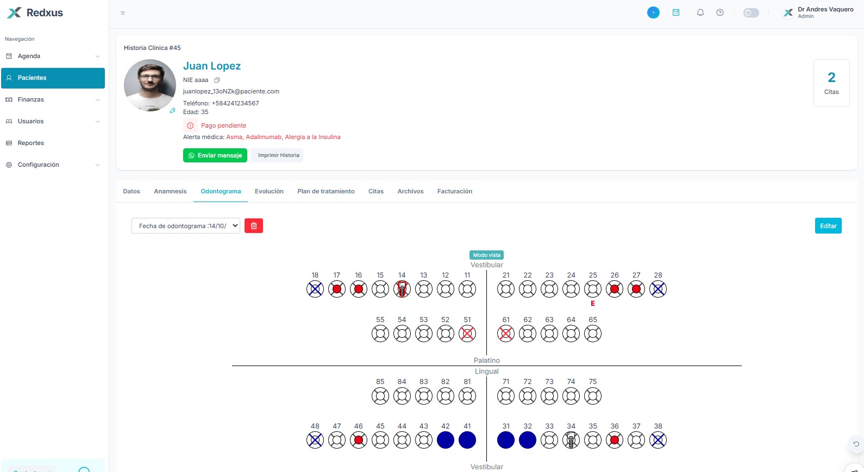
Task: Open odontogram date dropdown
Action: pyautogui.click(x=186, y=226)
